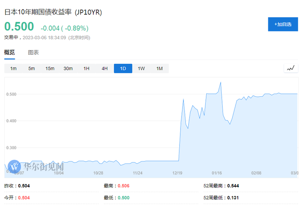Select the 1m interval

pos(13,69)
